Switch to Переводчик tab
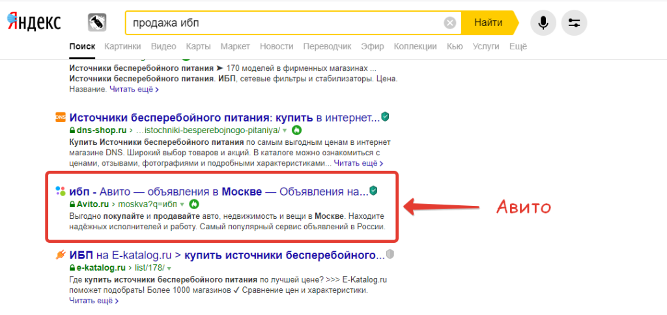 coord(328,47)
